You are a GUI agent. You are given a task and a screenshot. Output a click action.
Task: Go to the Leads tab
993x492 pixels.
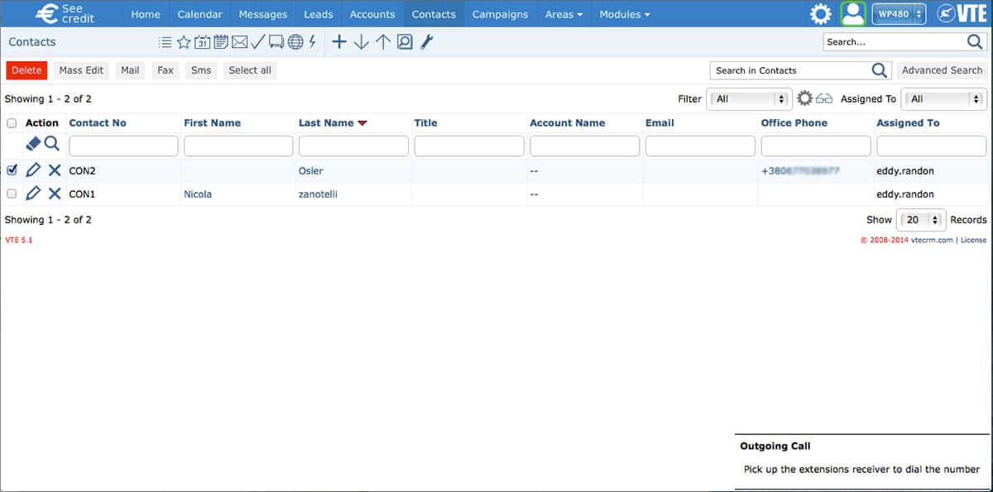point(318,14)
